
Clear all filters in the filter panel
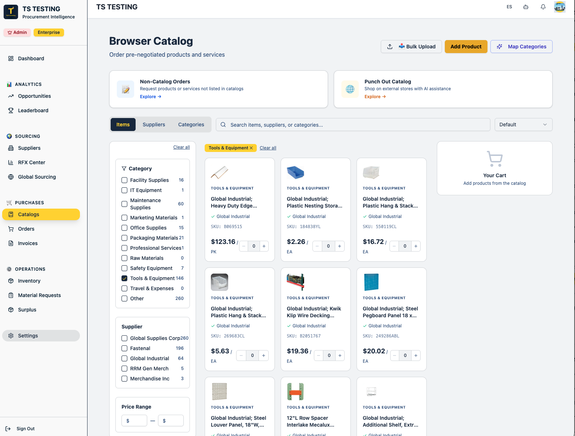coord(182,147)
